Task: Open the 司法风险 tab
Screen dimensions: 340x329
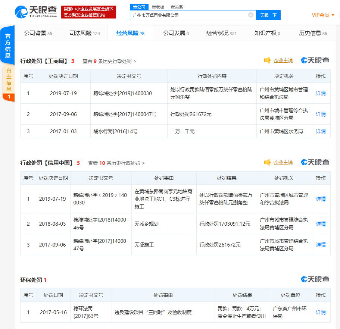Action: pos(85,33)
